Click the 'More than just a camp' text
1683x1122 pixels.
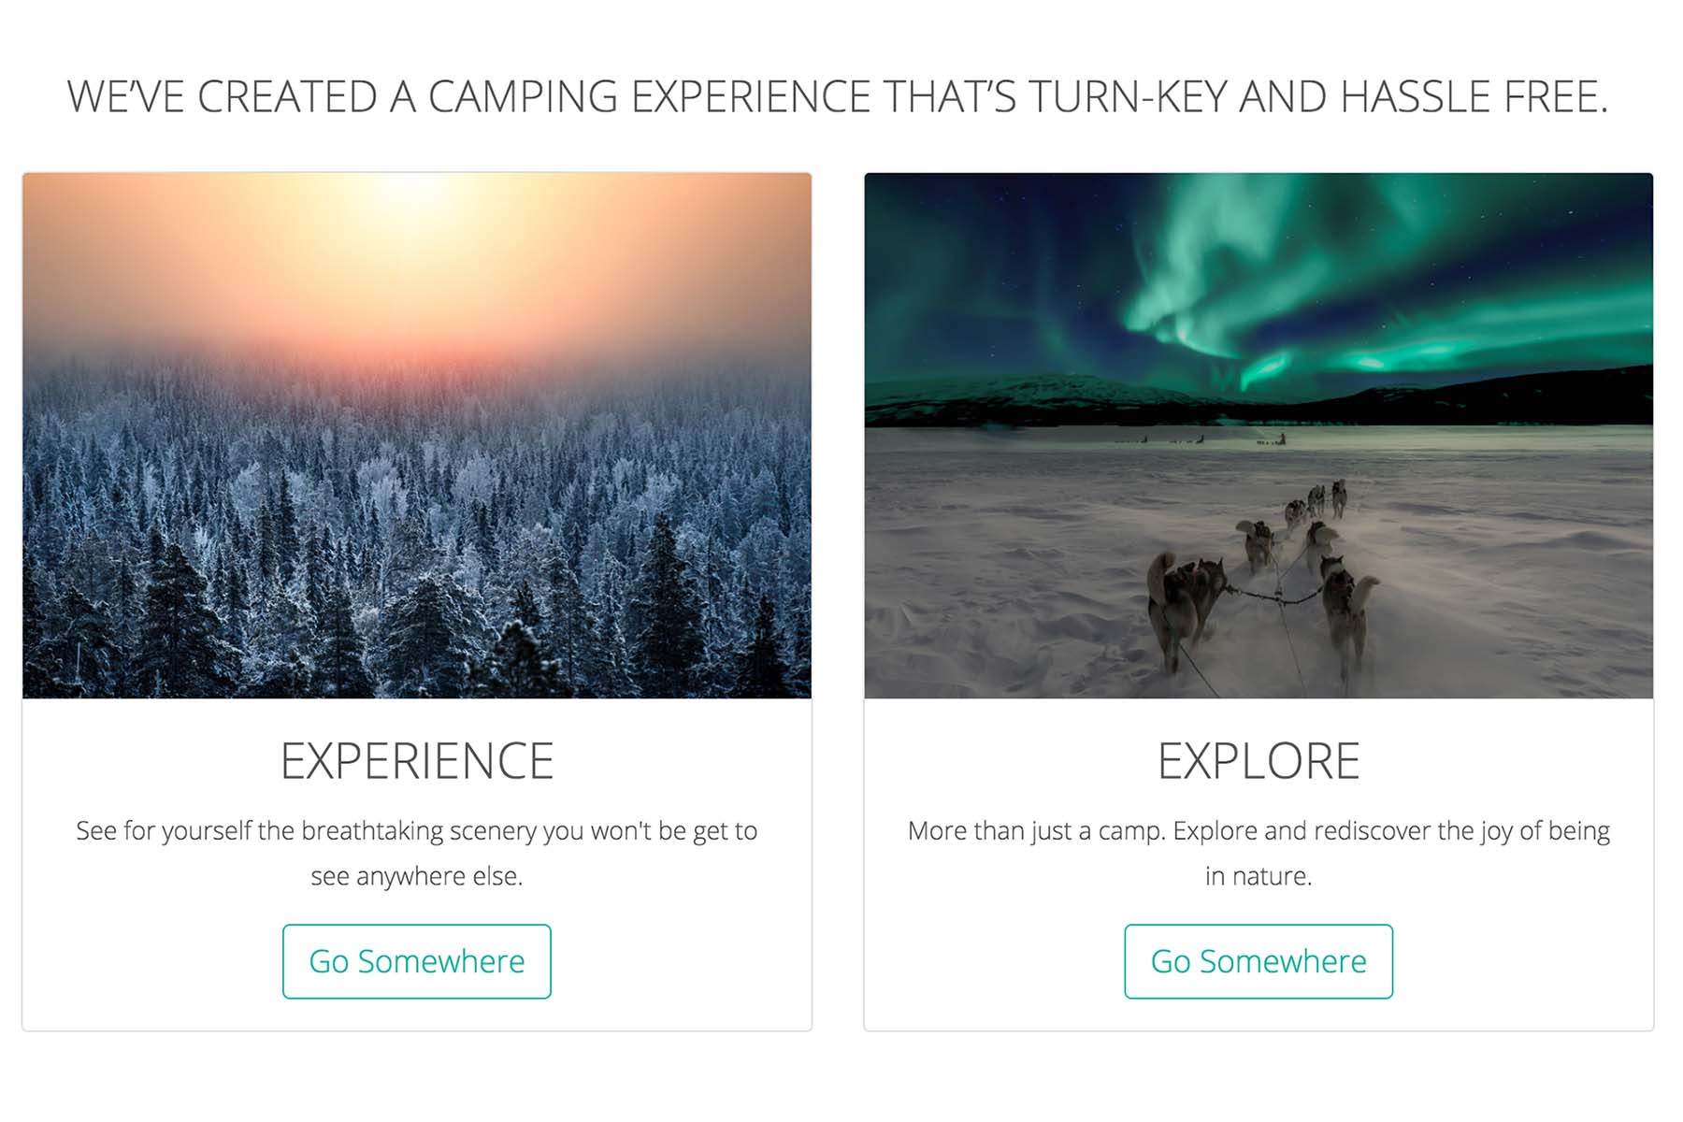[x=1259, y=853]
